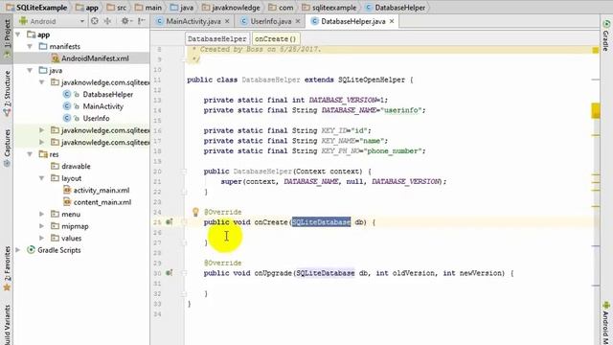Image resolution: width=613 pixels, height=345 pixels.
Task: Click override gutter icon beside onUpgrade
Action: (x=169, y=272)
